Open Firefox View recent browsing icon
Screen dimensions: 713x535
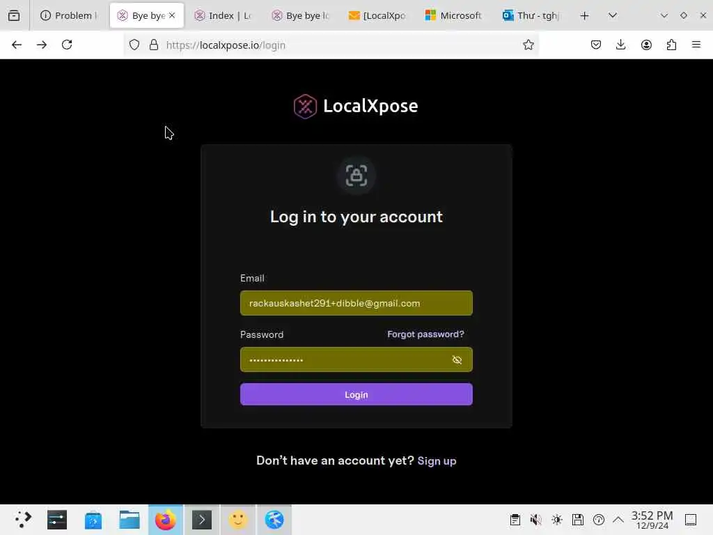click(x=14, y=15)
